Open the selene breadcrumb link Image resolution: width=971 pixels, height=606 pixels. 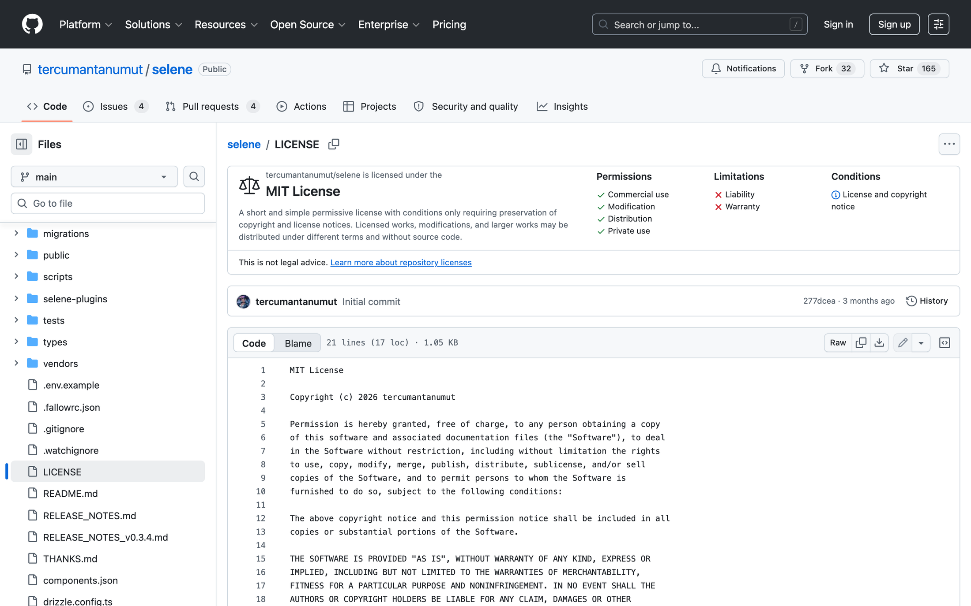click(244, 144)
